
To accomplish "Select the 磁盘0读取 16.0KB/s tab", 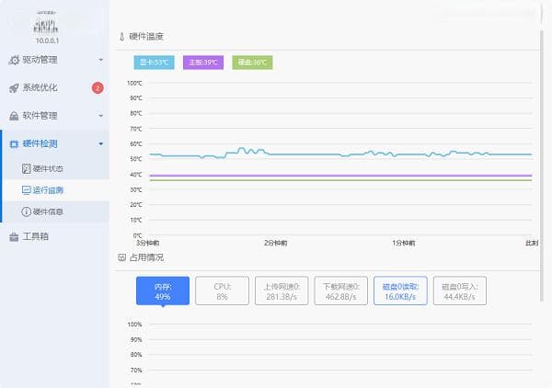I will 400,291.
